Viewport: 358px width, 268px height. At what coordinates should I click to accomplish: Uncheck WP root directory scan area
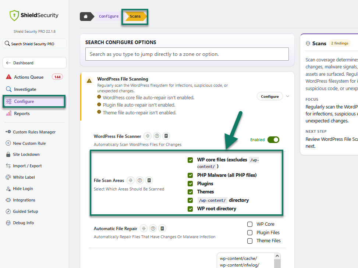click(x=190, y=209)
